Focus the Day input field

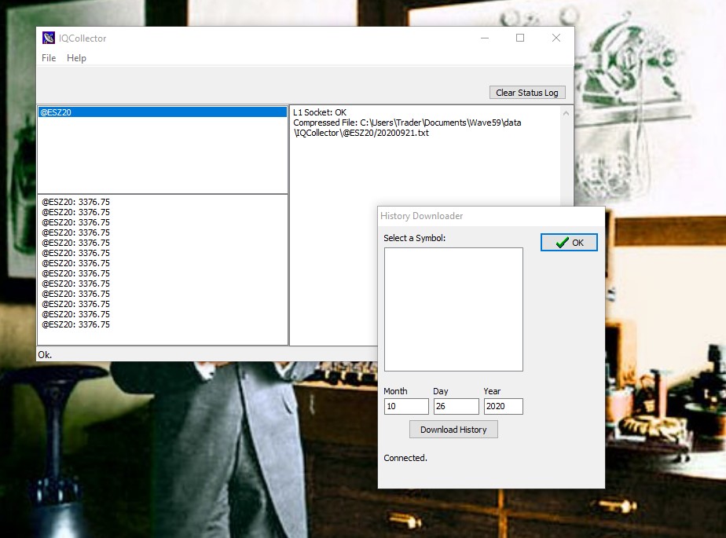(x=456, y=406)
